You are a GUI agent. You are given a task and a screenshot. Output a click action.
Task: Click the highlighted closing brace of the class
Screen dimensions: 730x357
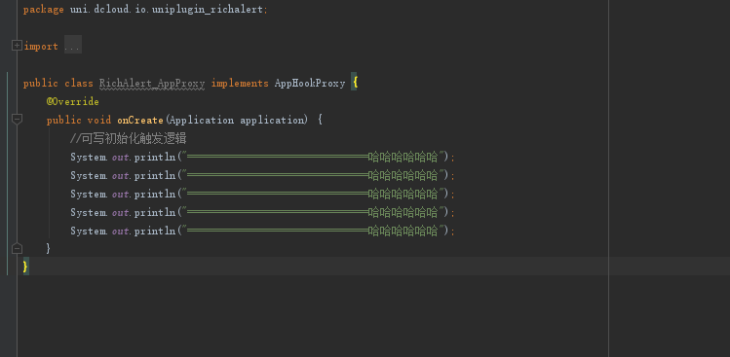point(25,267)
